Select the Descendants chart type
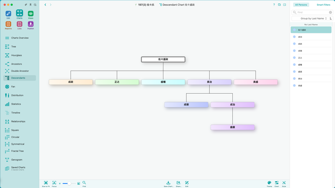 [x=20, y=78]
